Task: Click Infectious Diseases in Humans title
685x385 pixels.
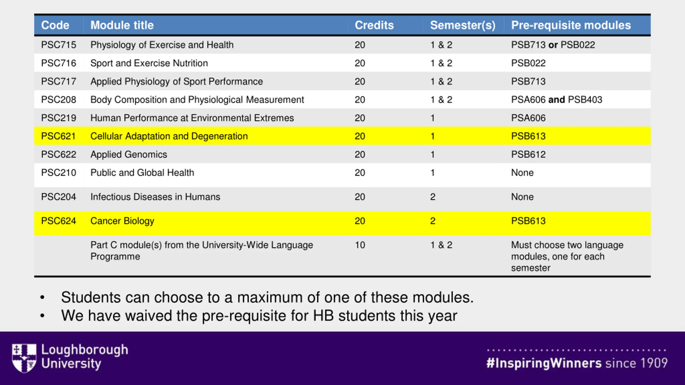Action: 155,197
